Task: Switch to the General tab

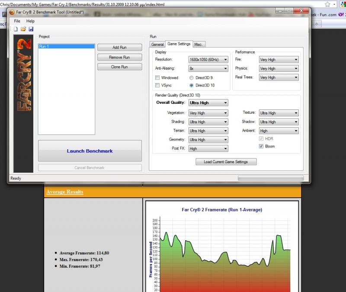Action: (157, 45)
